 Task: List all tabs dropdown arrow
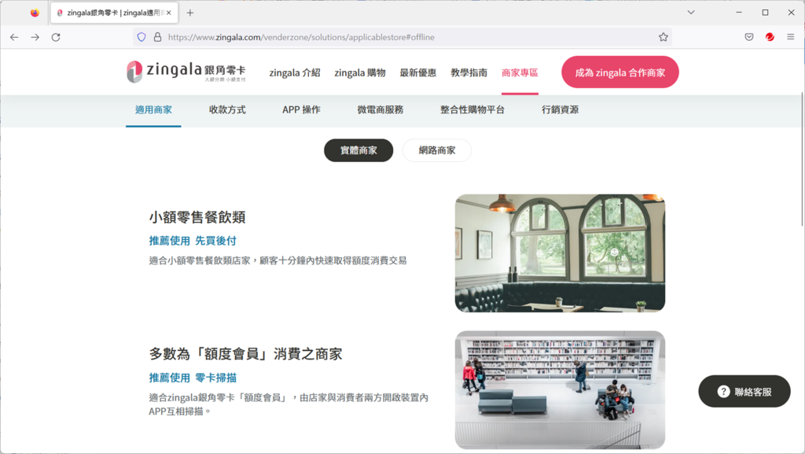691,13
